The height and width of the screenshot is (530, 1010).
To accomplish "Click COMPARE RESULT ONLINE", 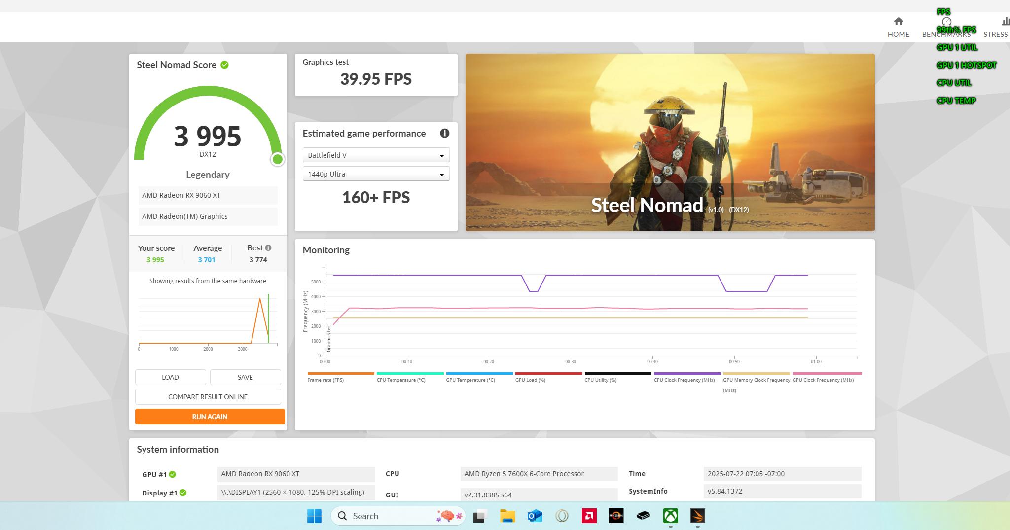I will pyautogui.click(x=208, y=397).
